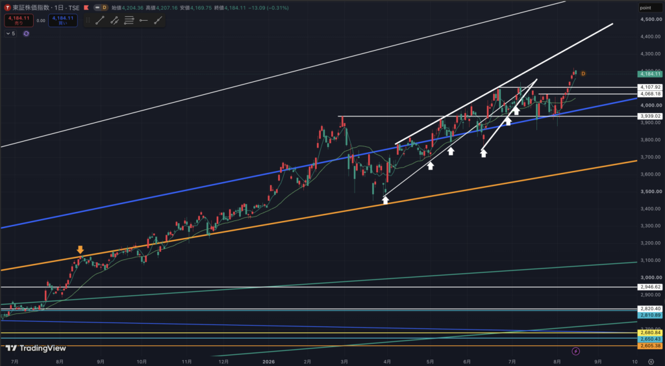Toggle the D pill next to the flag
The height and width of the screenshot is (366, 665).
click(105, 8)
